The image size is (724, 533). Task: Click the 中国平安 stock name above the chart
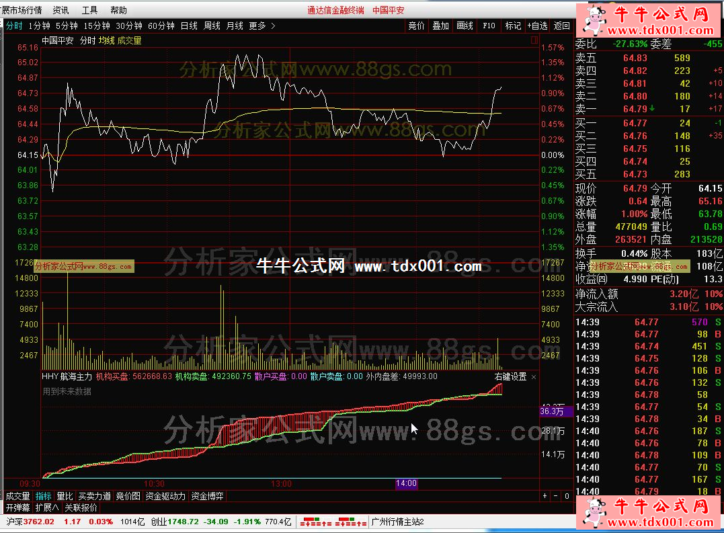point(58,40)
